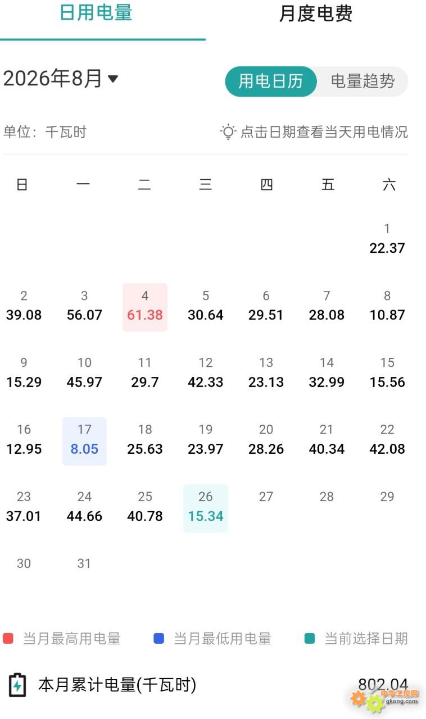
Task: Click the blue lowest-usage legend square
Action: point(158,639)
